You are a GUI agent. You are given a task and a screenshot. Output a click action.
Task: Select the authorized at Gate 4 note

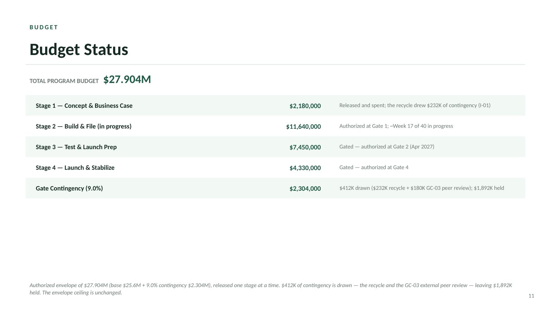click(374, 167)
